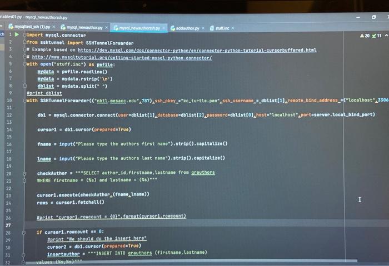Click line number 27 in the gutter
The image size is (389, 266).
pos(8,225)
